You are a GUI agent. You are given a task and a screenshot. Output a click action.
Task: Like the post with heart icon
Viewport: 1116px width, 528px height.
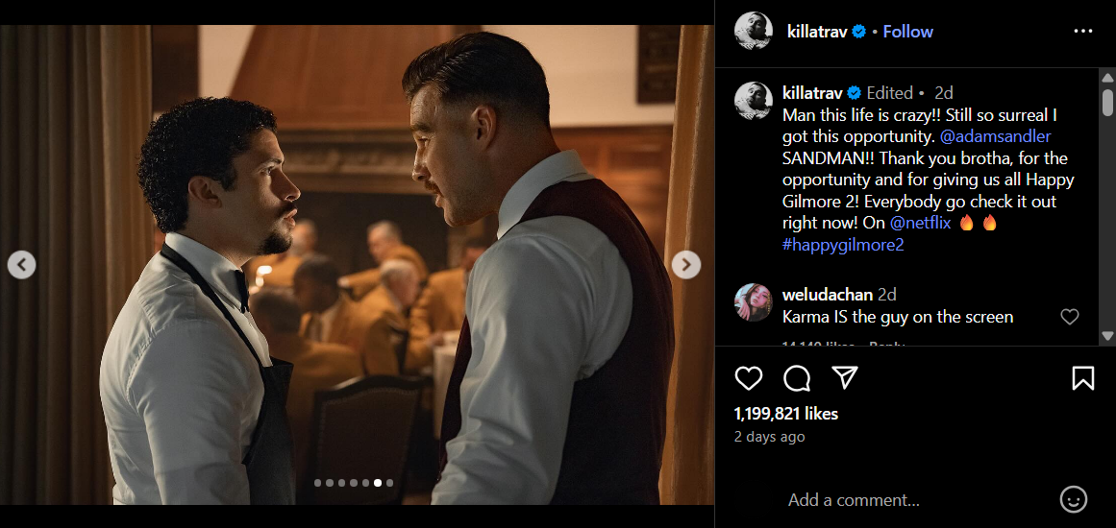pyautogui.click(x=748, y=378)
